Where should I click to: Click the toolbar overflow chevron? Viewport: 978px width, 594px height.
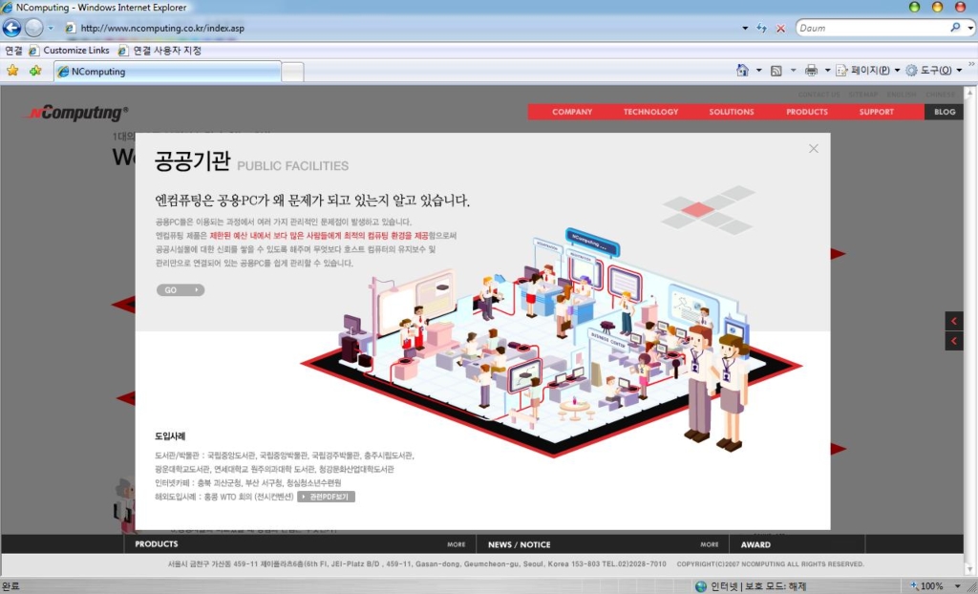tap(971, 64)
